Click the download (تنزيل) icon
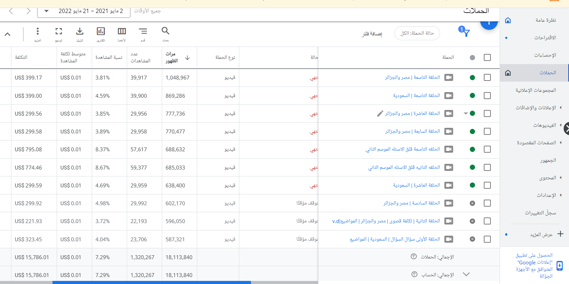The width and height of the screenshot is (569, 284). (80, 32)
